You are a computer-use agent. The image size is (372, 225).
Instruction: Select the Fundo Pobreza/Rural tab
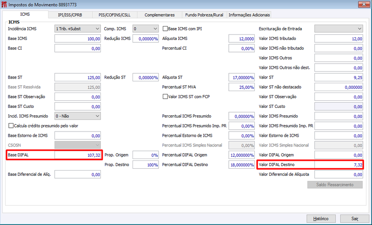pyautogui.click(x=204, y=15)
